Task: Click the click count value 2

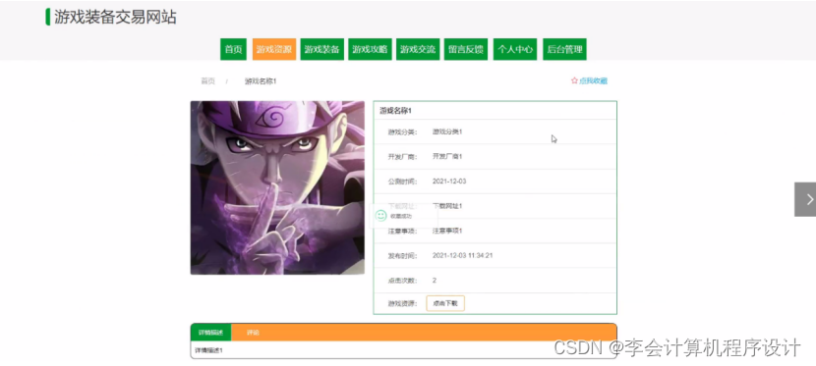Action: (x=435, y=281)
